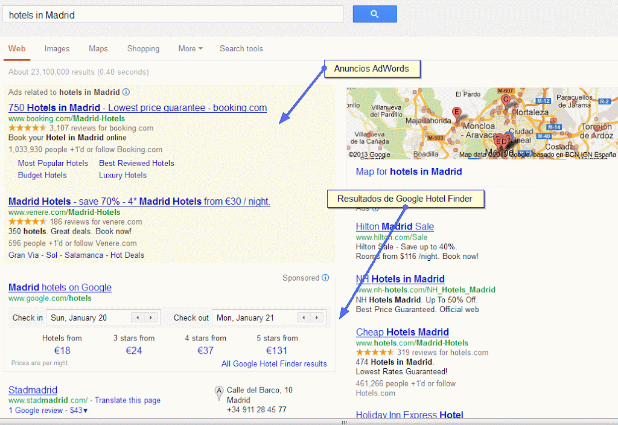The width and height of the screenshot is (618, 425).
Task: Switch to the Maps tab
Action: (98, 48)
